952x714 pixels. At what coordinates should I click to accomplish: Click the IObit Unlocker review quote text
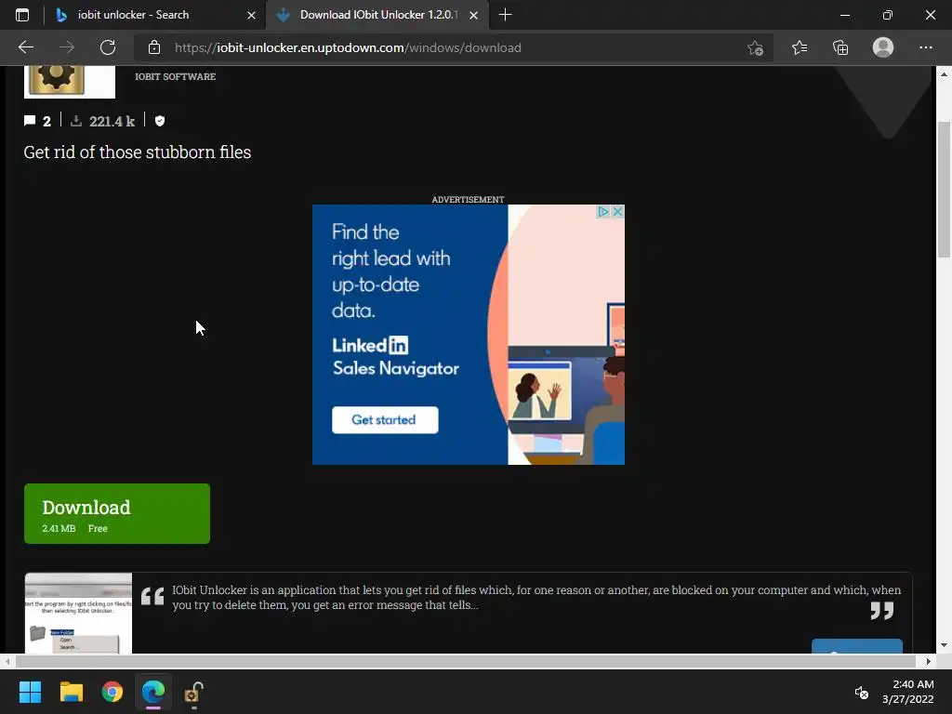coord(536,598)
